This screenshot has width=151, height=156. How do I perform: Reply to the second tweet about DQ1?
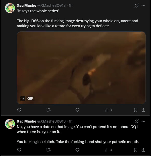click(19, 150)
